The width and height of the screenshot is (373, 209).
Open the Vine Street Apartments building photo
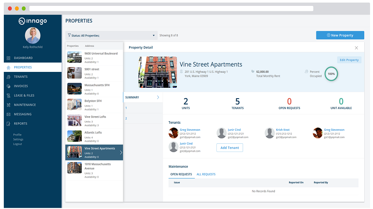click(x=158, y=72)
